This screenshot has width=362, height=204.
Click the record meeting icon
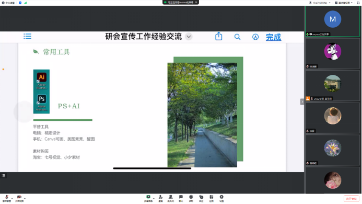[191, 198]
